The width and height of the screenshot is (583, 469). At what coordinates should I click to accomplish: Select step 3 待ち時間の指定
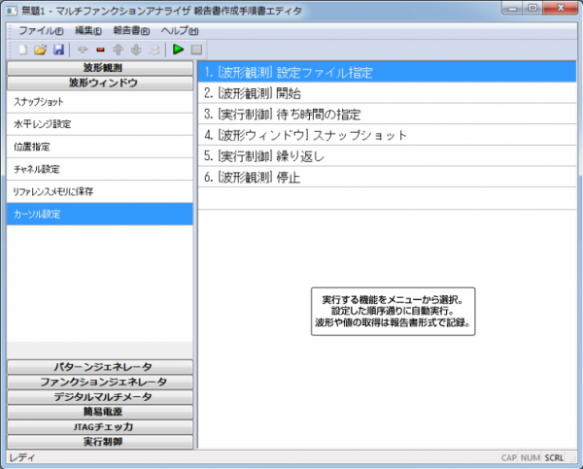click(x=387, y=114)
